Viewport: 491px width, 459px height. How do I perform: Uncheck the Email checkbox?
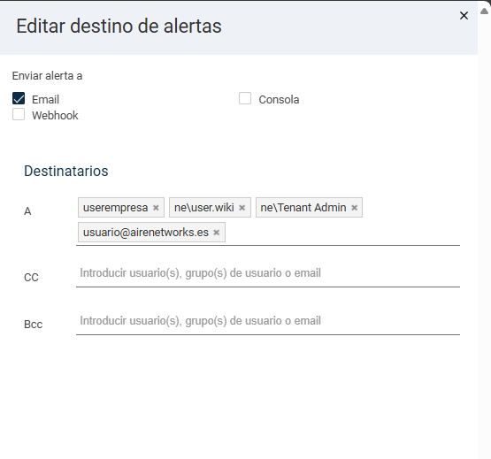tap(19, 98)
